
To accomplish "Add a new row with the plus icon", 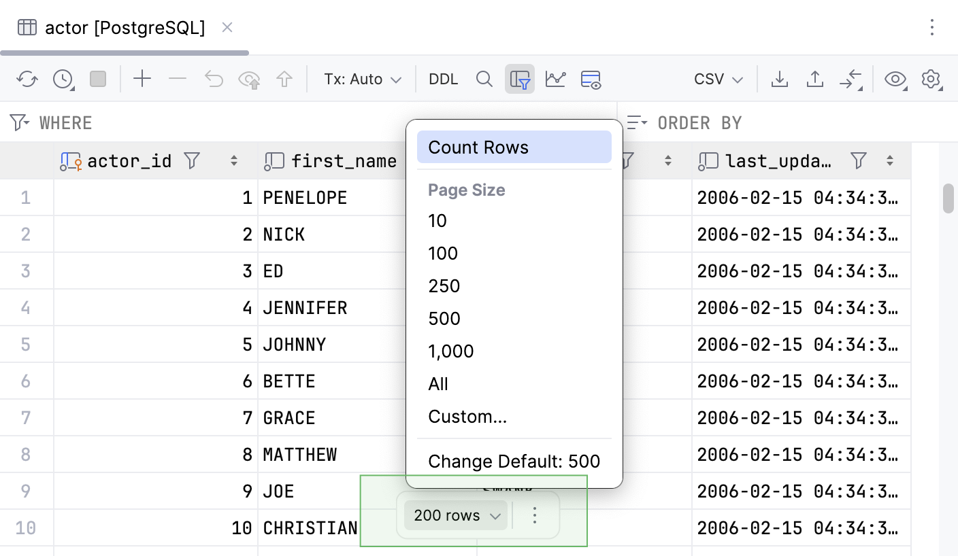I will point(142,79).
